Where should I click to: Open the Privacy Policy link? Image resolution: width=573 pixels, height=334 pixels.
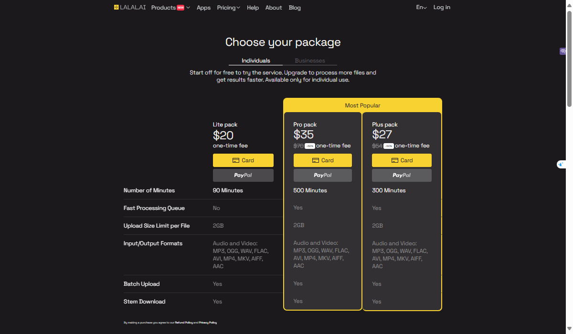pyautogui.click(x=208, y=323)
